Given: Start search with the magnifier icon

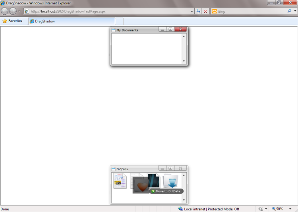Looking at the screenshot, I should coord(289,11).
